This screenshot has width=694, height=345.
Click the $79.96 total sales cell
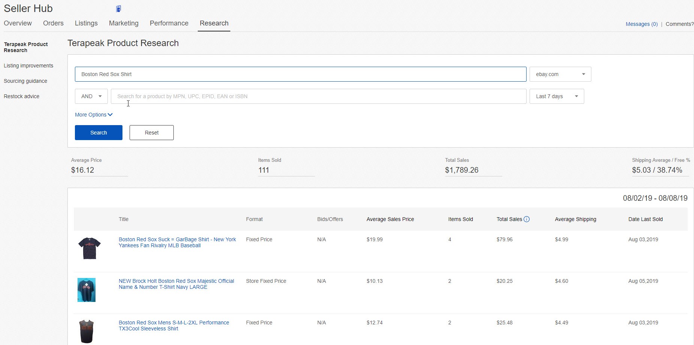(504, 239)
